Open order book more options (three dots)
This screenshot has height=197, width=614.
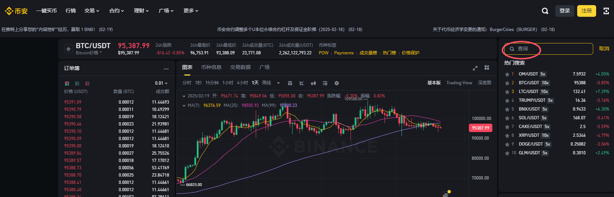click(166, 69)
